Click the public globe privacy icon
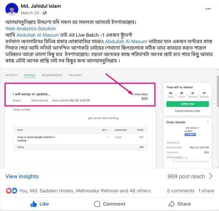The width and height of the screenshot is (219, 211). coord(45,13)
